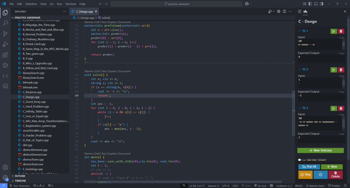The image size is (350, 188).
Task: Delete TC 2 with red trash button
Action: pos(341,70)
